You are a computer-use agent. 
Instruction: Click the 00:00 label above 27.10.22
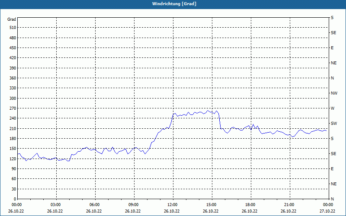point(328,204)
